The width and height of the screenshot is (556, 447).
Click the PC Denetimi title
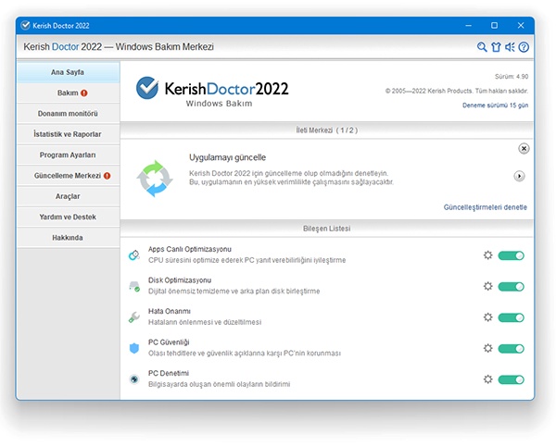pyautogui.click(x=169, y=373)
